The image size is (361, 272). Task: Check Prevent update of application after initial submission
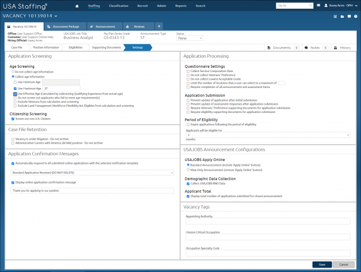pos(188,100)
